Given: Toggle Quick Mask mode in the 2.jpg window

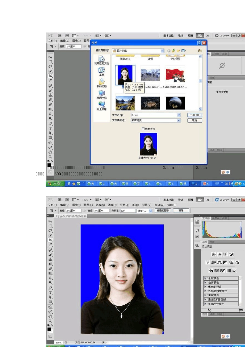Looking at the screenshot, I should [50, 336].
